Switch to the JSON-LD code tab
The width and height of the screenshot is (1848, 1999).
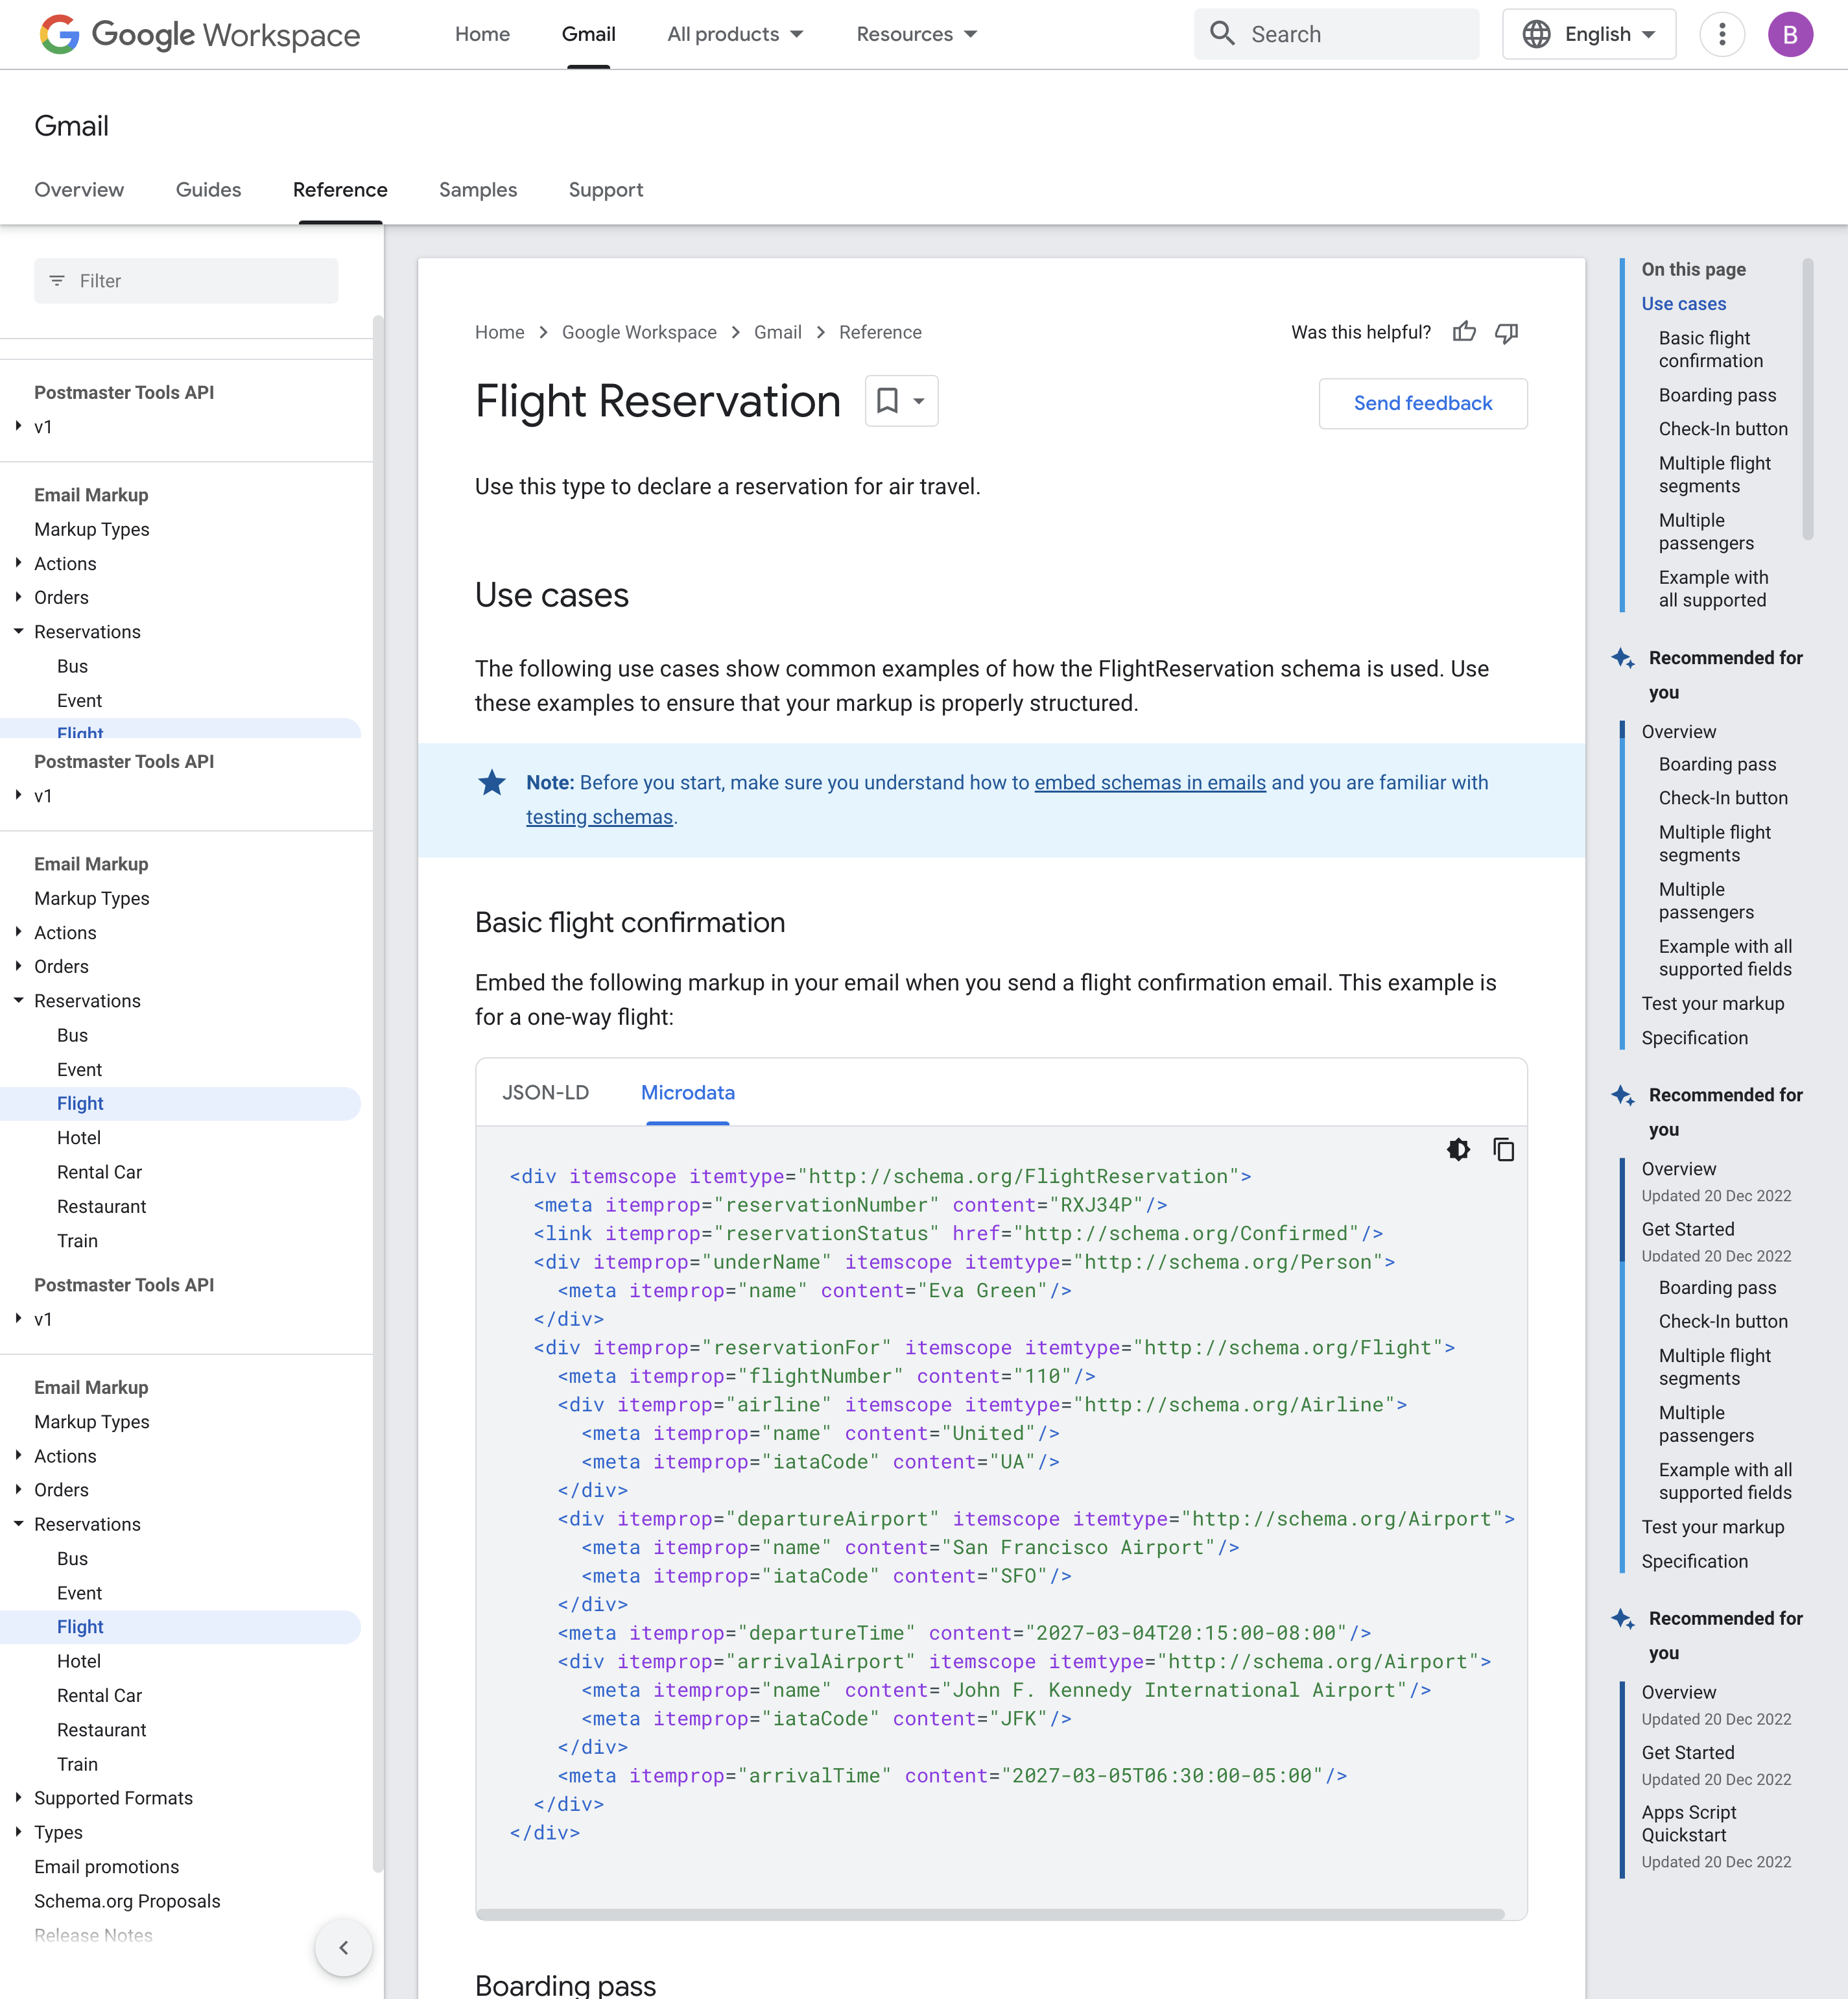(545, 1092)
